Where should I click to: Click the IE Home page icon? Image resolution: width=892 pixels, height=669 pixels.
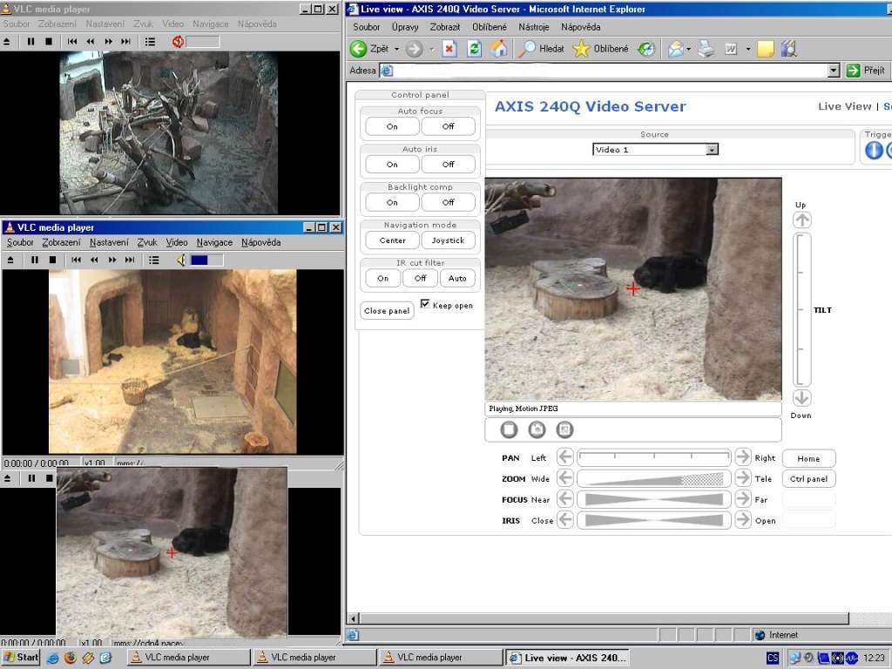tap(498, 49)
